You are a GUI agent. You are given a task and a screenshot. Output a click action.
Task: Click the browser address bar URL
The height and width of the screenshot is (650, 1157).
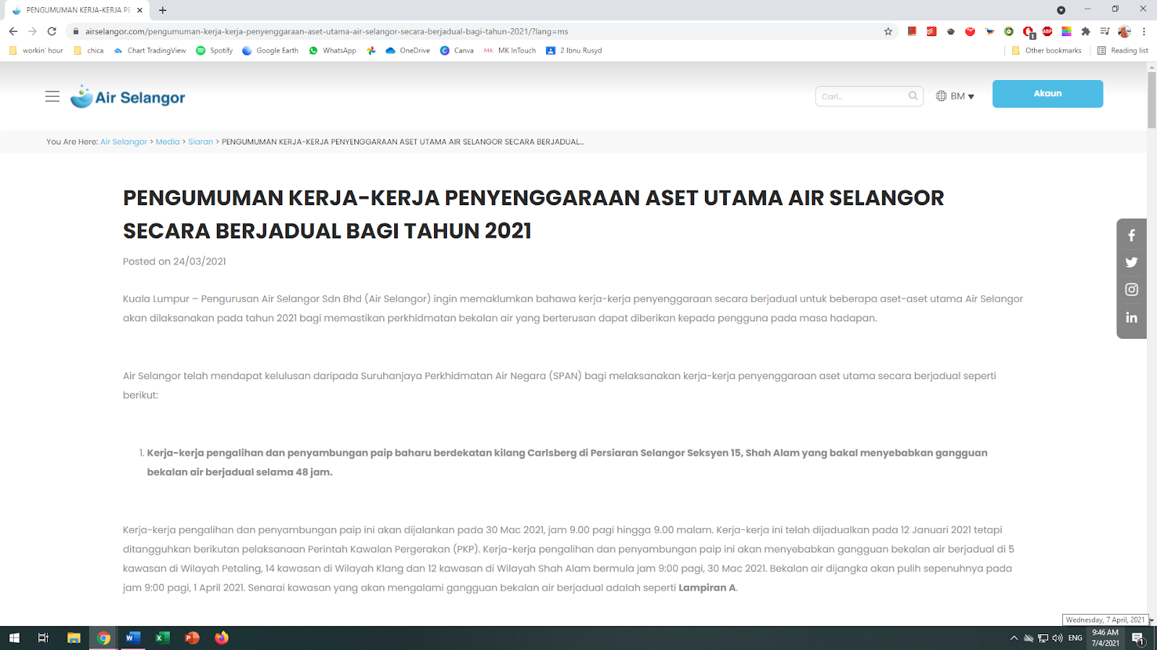coord(327,31)
